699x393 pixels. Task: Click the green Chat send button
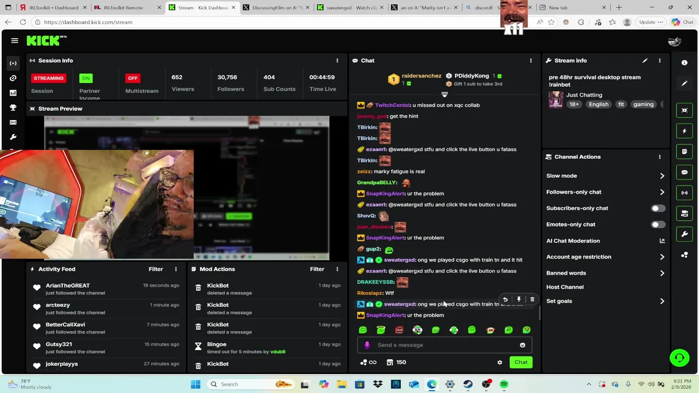pyautogui.click(x=521, y=362)
